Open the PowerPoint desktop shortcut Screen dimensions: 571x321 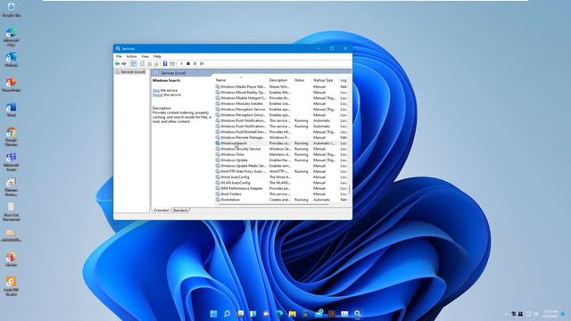tap(11, 85)
